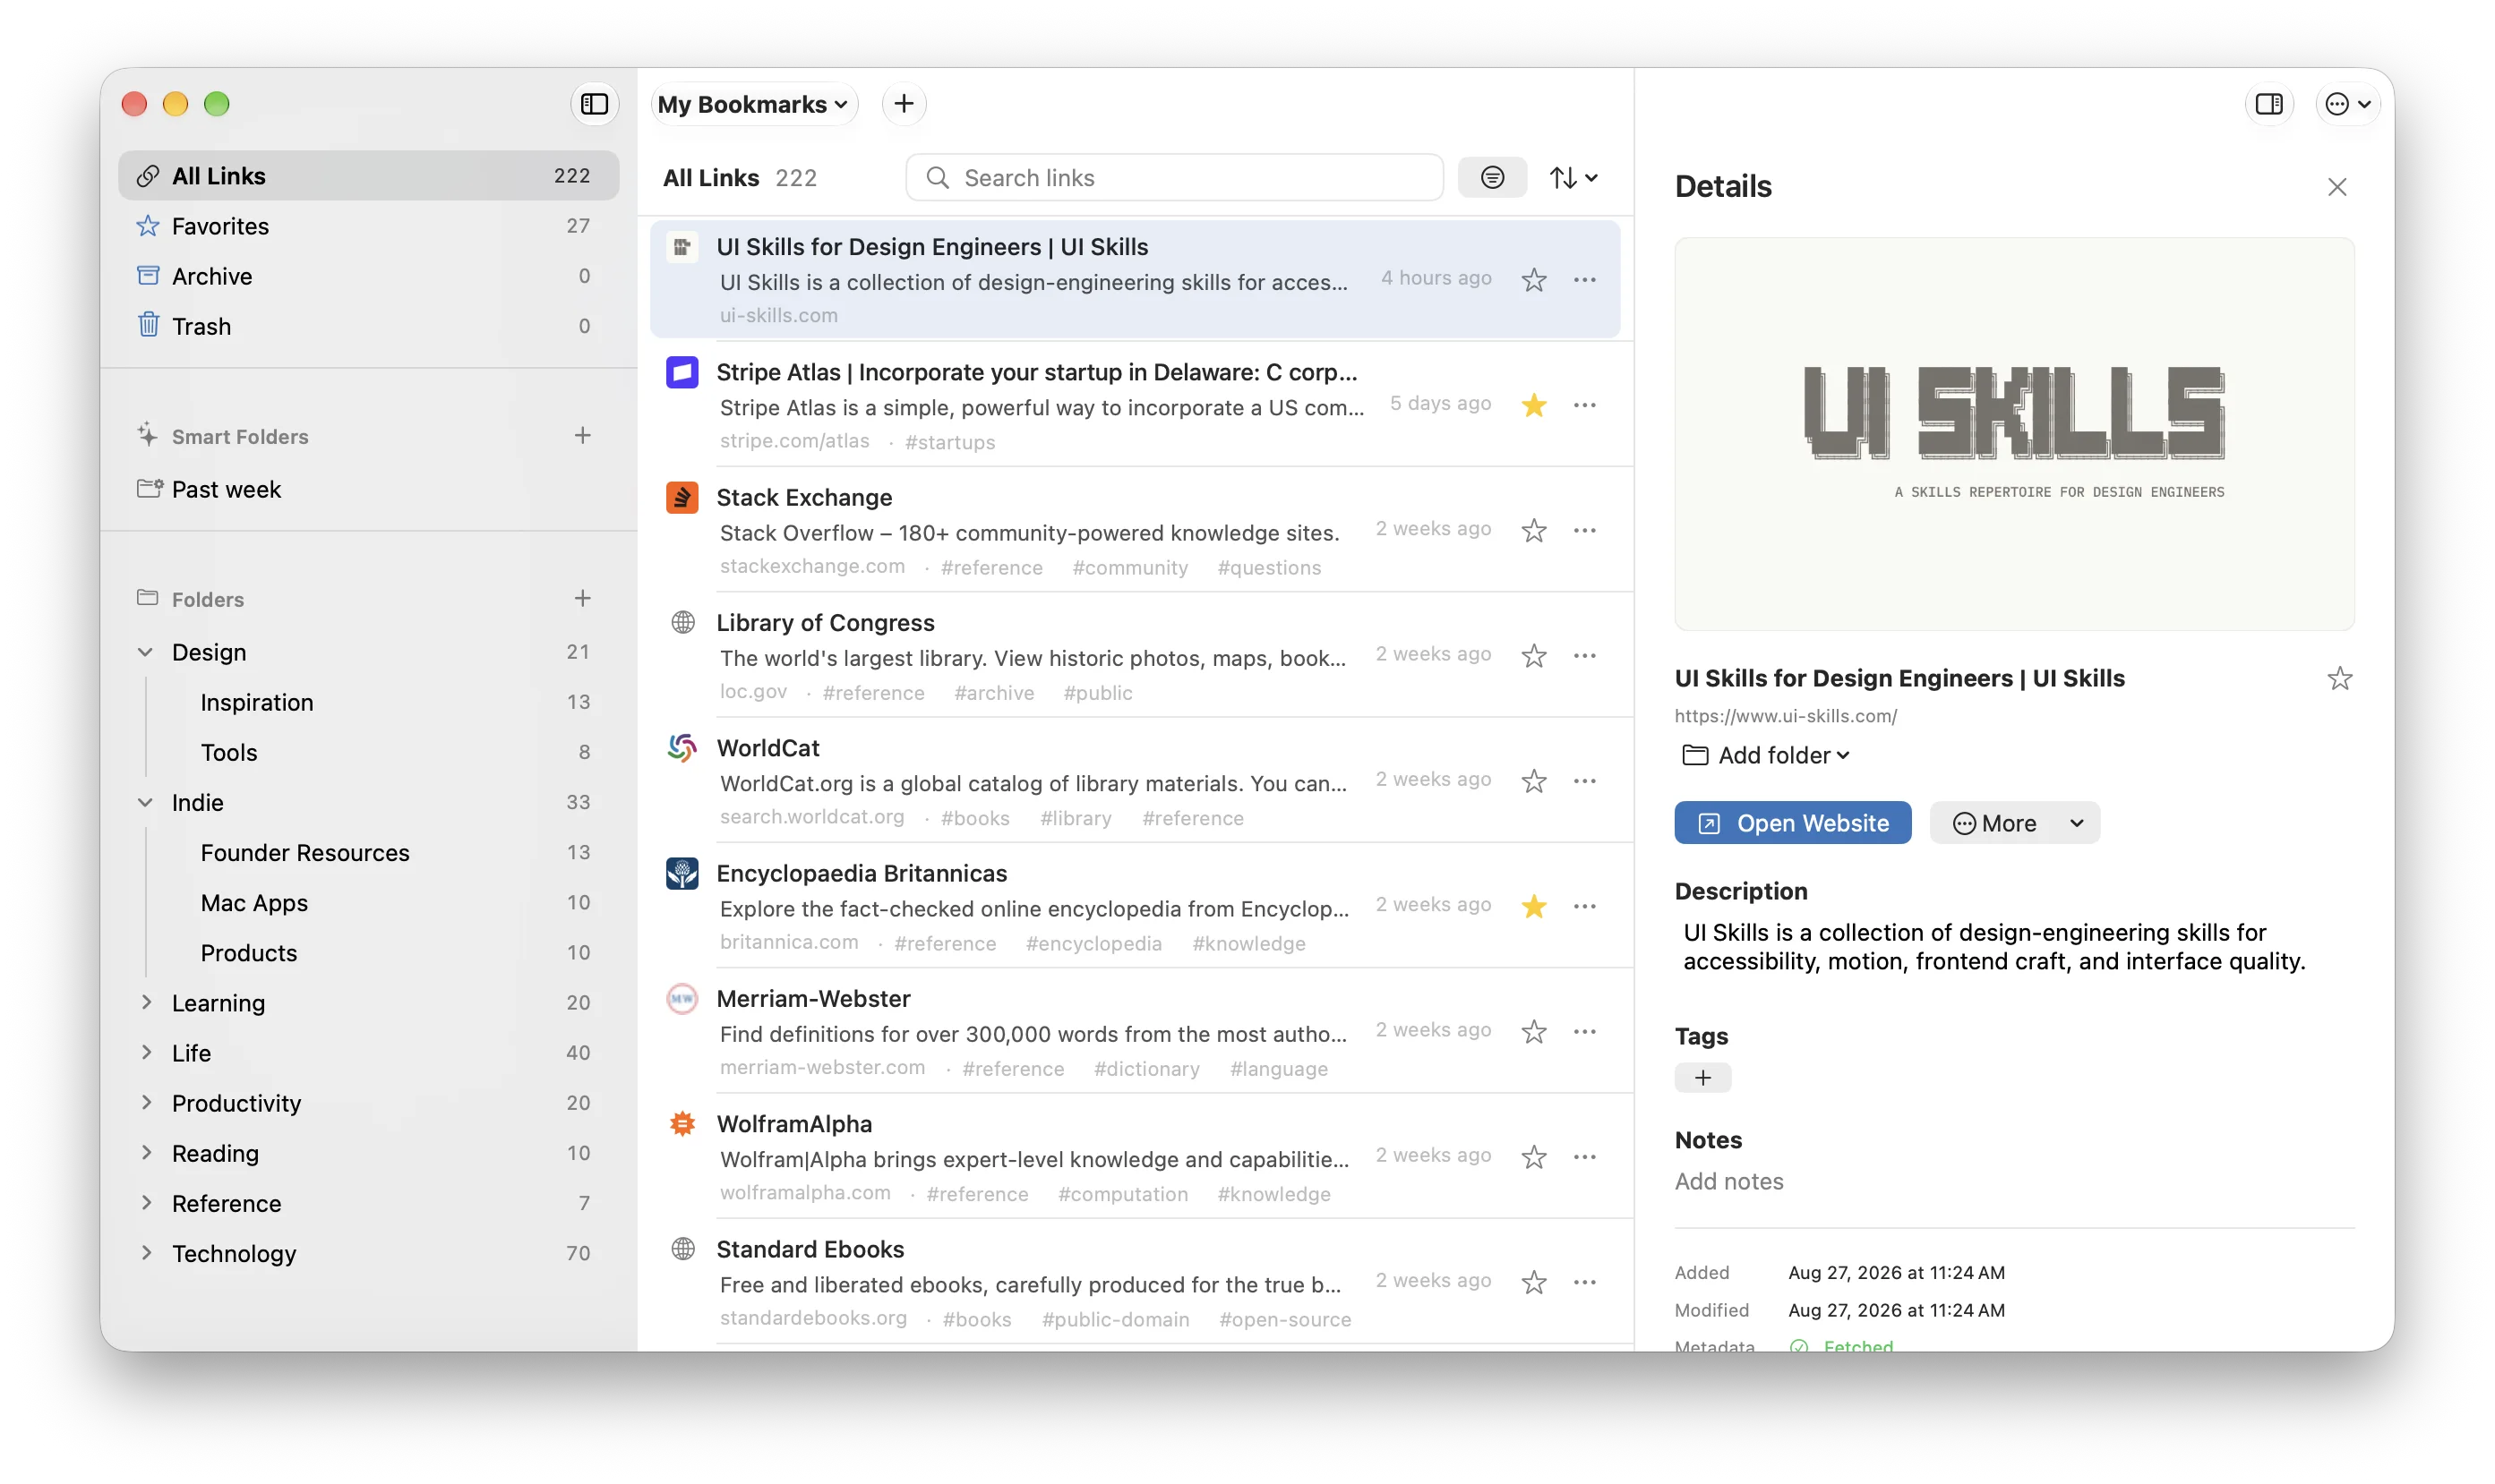Collapse the Indie folder
Screen dimensions: 2495x1484
pyautogui.click(x=146, y=803)
